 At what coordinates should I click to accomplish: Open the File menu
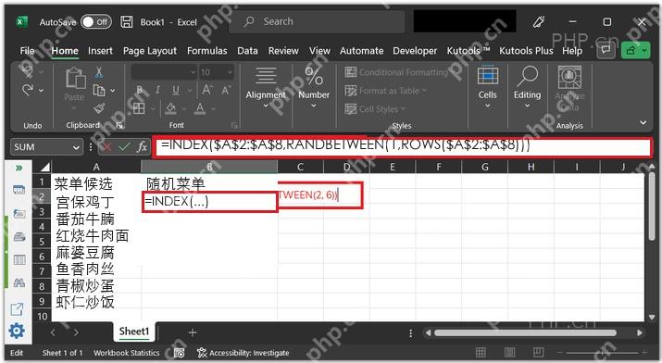tap(27, 51)
